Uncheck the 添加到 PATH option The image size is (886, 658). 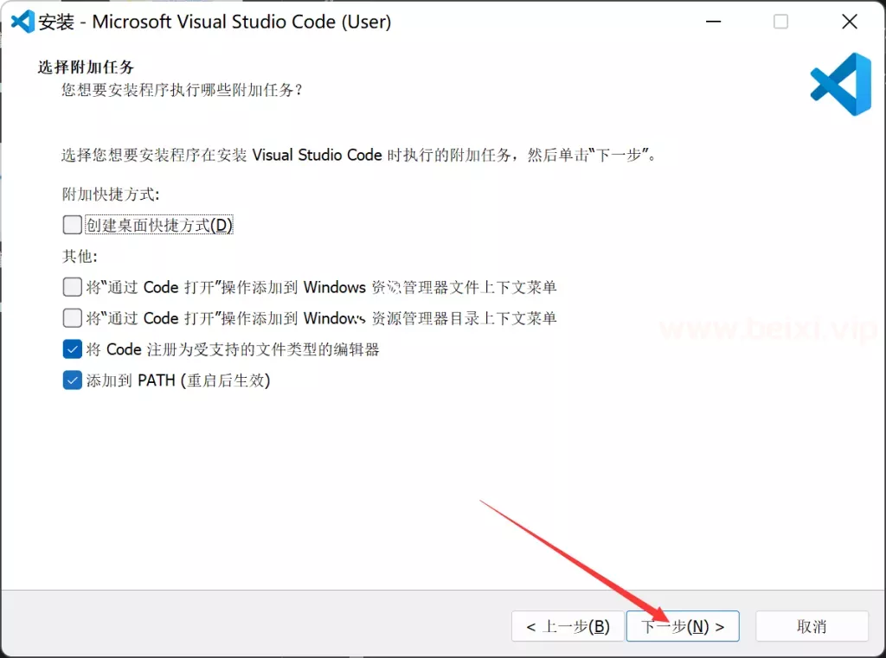click(73, 380)
